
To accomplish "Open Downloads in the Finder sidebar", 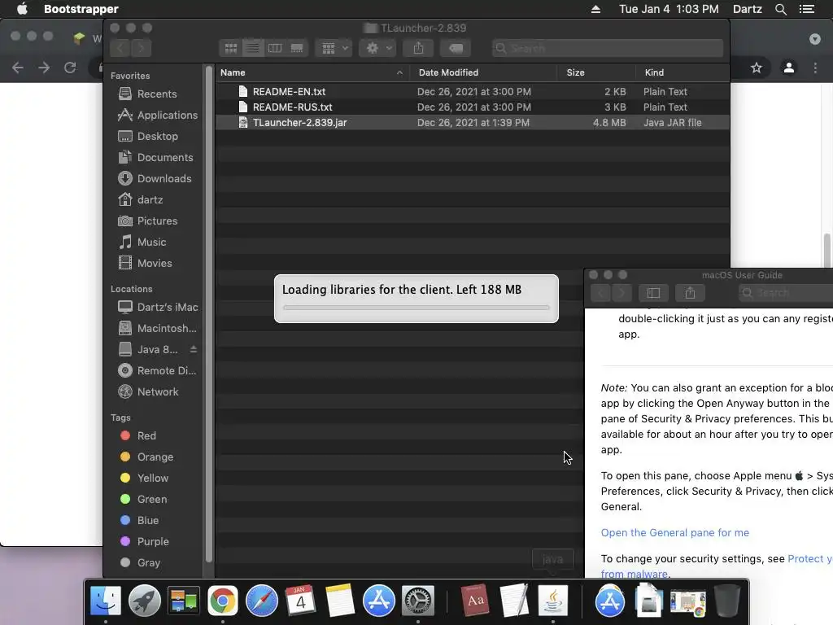I will click(155, 178).
